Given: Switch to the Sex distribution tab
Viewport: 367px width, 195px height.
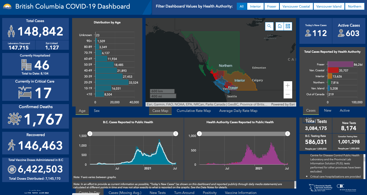Looking at the screenshot, I should [97, 111].
